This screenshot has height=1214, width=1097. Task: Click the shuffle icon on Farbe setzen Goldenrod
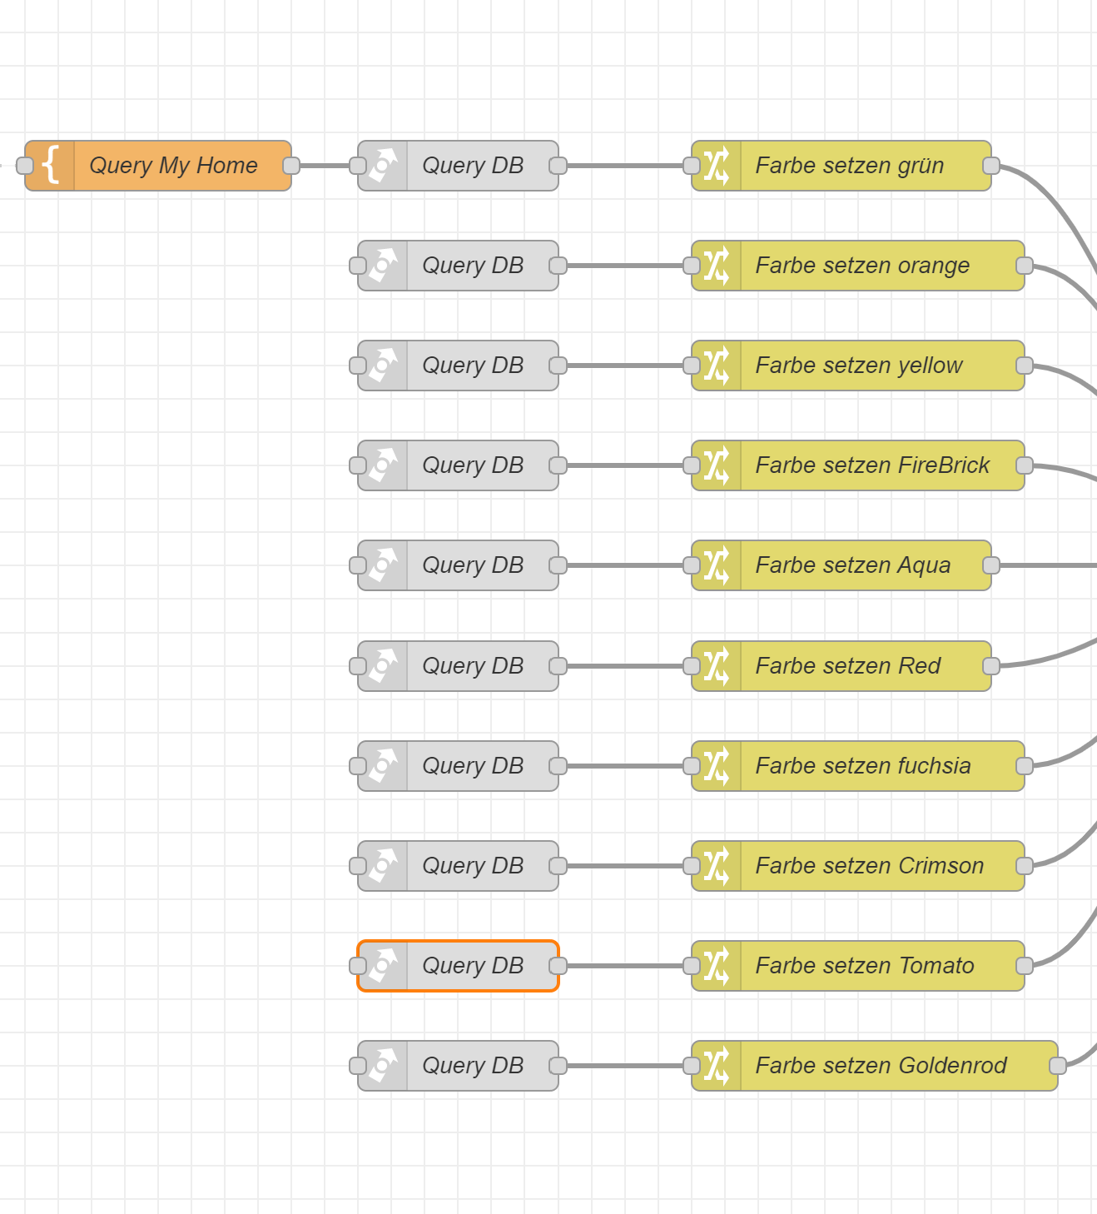[x=716, y=1066]
